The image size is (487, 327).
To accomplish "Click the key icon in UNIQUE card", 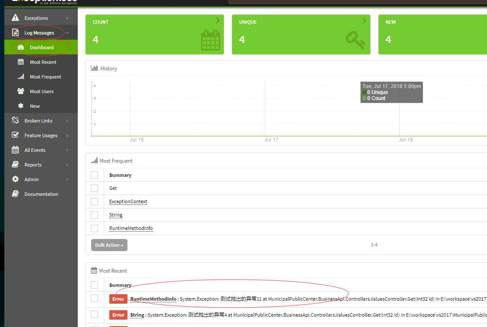I will pos(355,40).
